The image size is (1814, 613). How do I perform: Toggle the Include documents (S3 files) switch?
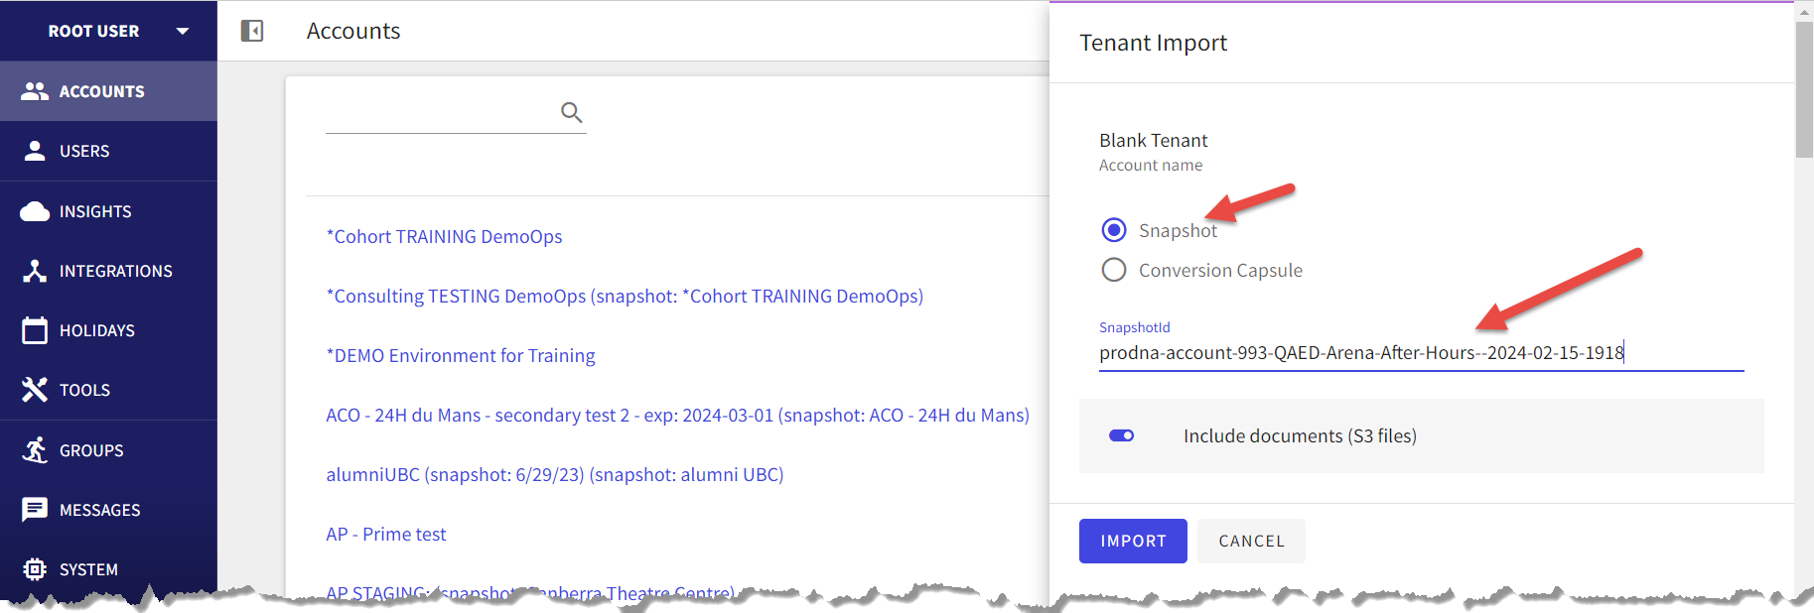coord(1122,435)
